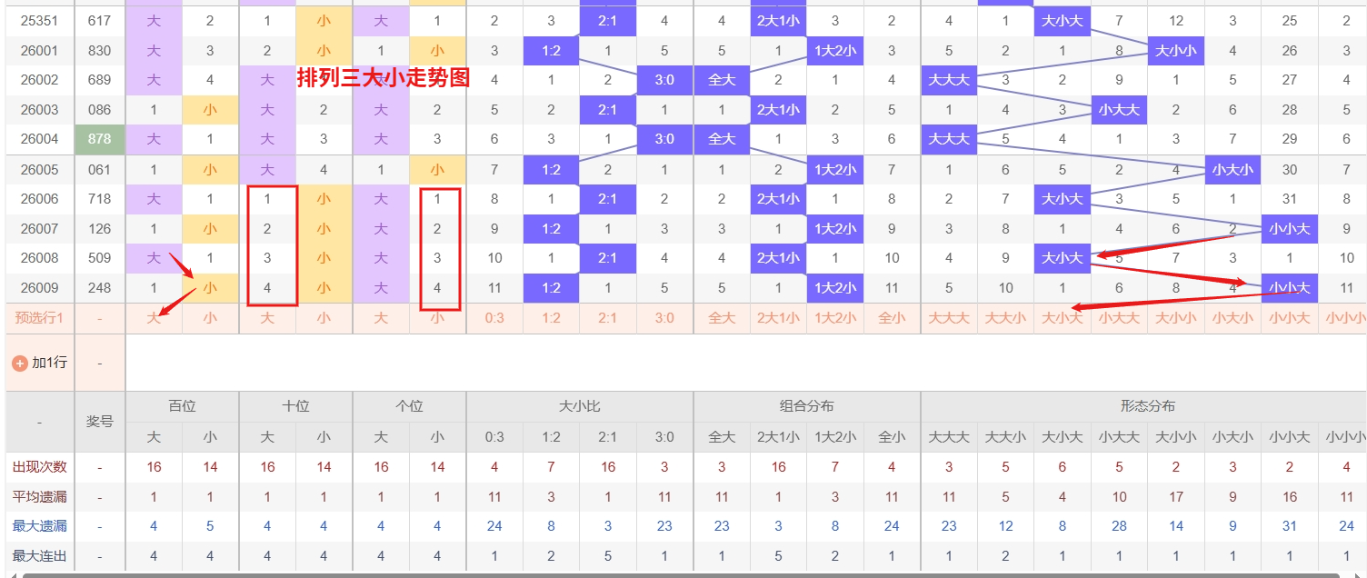Choose 大小大 pattern in 预选行1 row
Screen dimensions: 1367x578
coord(1063,318)
